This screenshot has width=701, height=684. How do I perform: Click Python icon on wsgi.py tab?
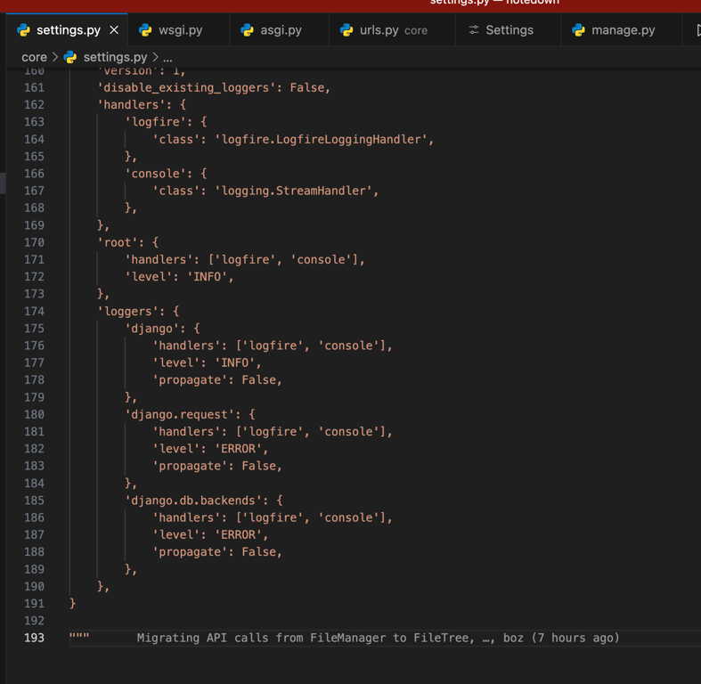145,30
